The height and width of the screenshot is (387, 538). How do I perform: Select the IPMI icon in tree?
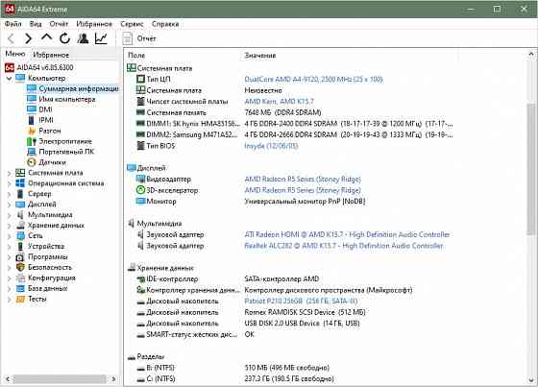32,120
